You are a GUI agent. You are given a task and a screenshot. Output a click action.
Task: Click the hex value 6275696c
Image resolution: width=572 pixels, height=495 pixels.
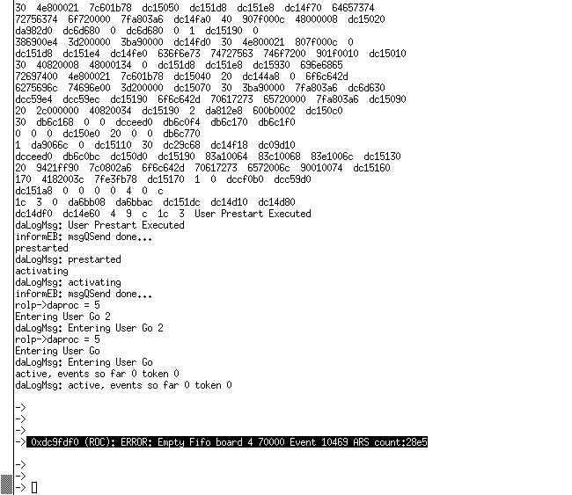(36, 88)
